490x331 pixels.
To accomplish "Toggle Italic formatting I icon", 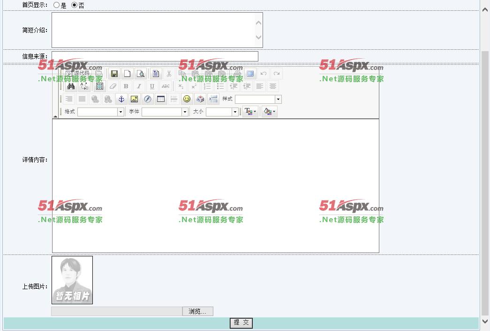I will (x=139, y=86).
